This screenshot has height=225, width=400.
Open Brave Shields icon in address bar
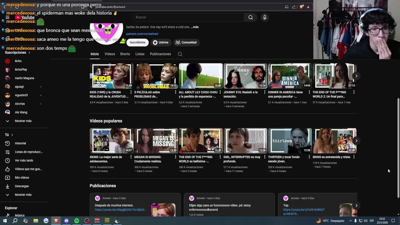301,7
